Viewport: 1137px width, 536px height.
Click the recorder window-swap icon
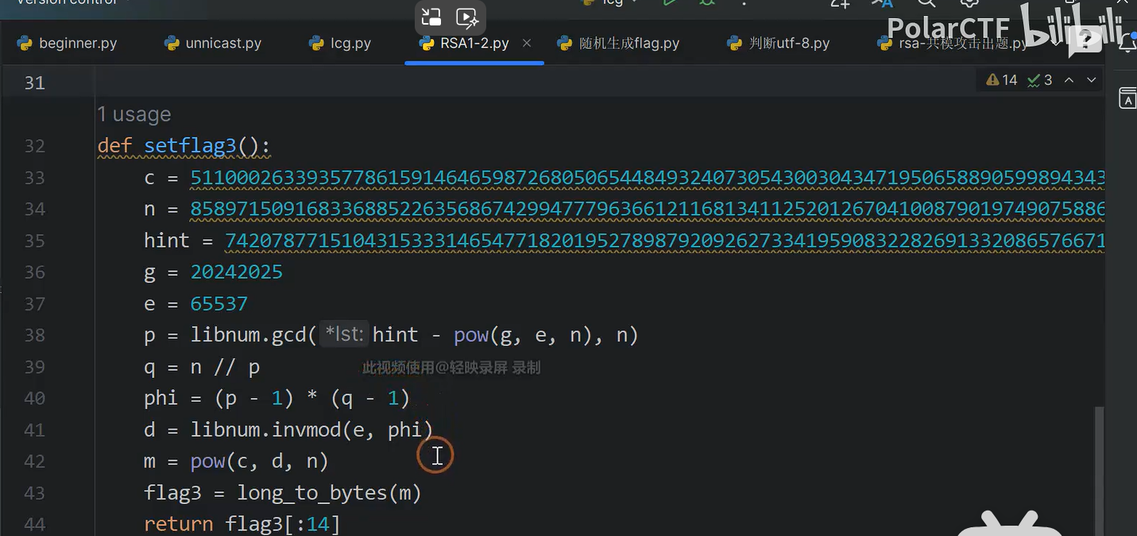point(431,17)
